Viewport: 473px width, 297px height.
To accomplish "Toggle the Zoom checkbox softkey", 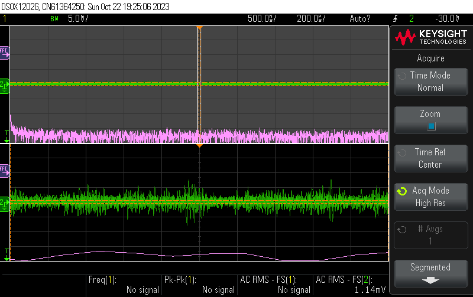I will [x=431, y=120].
